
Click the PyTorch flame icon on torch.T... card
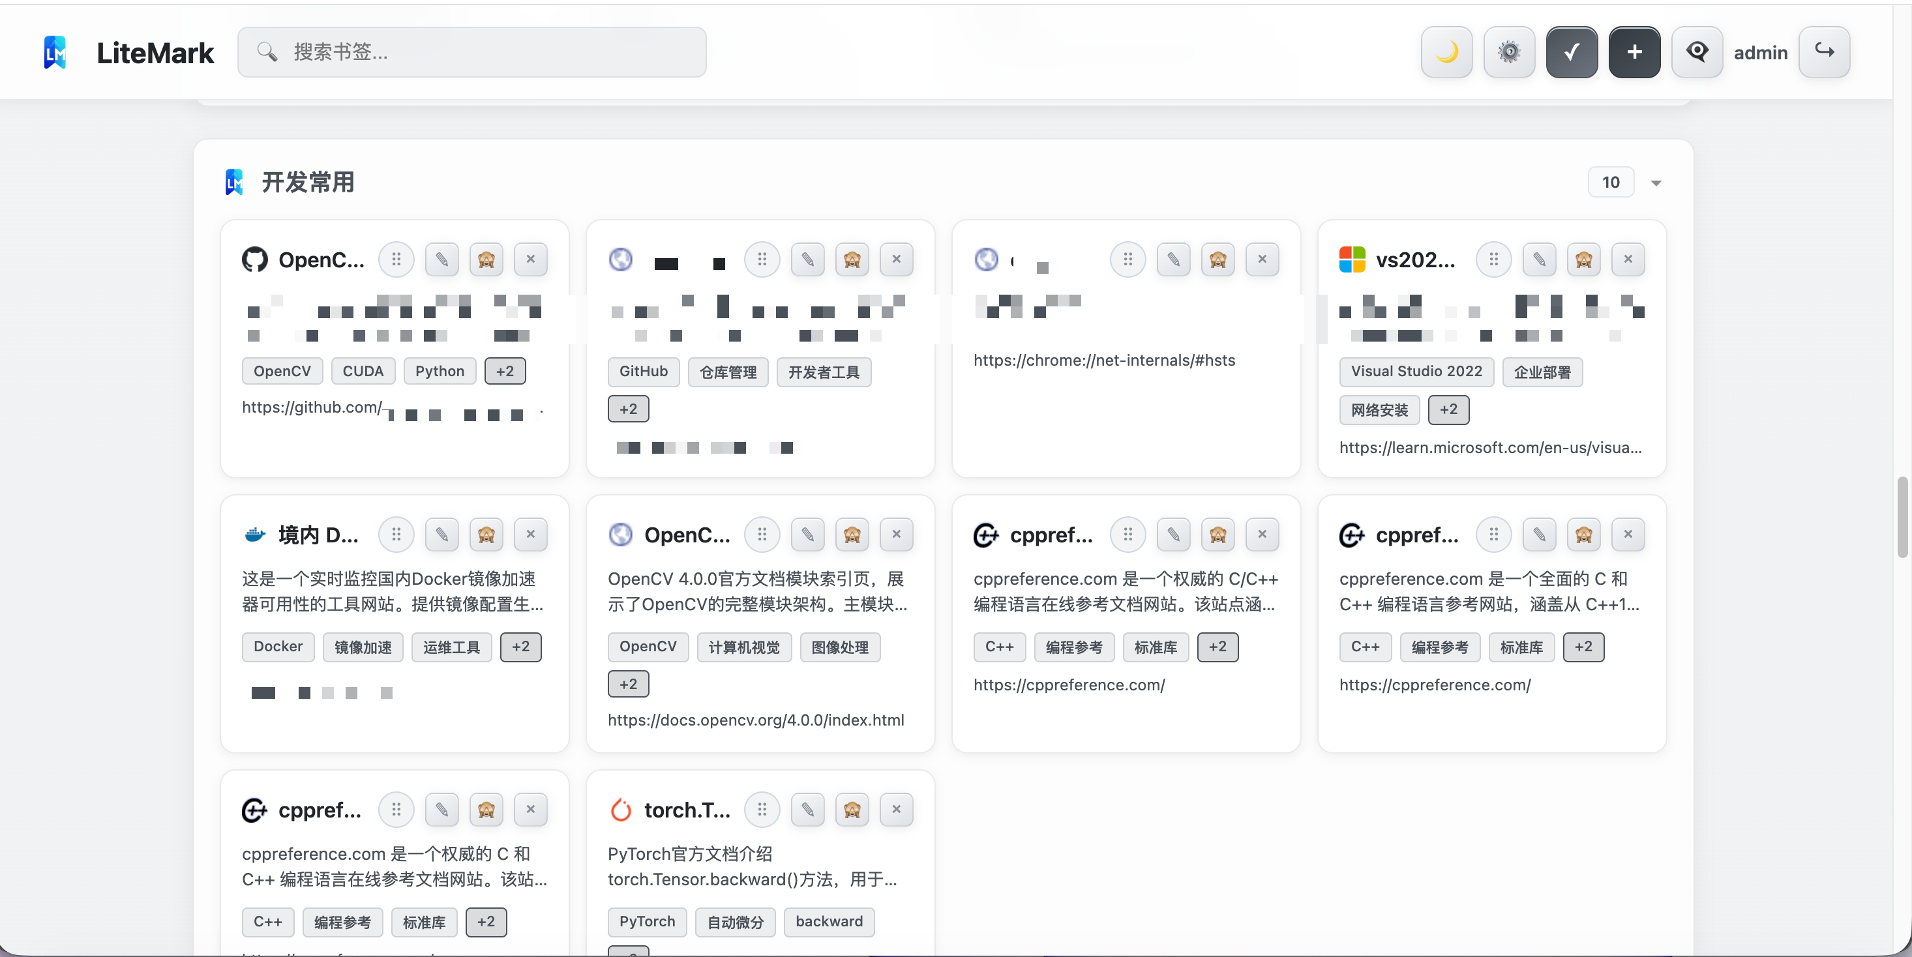coord(621,810)
